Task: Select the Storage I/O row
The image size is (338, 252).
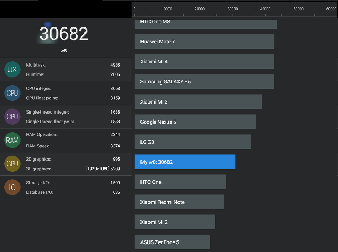Action: pyautogui.click(x=73, y=183)
